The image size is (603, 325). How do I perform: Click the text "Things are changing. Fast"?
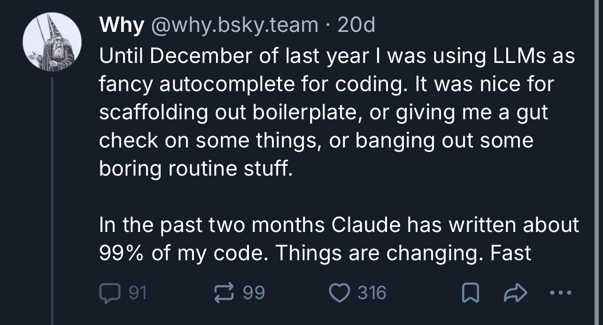[403, 253]
